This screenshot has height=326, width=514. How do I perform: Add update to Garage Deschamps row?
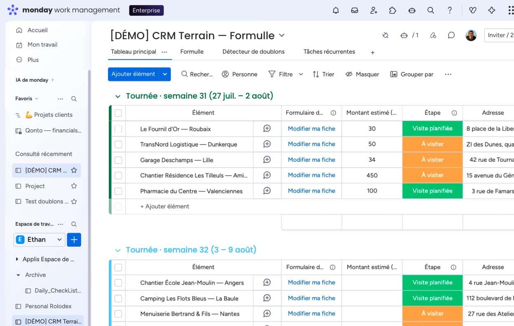[267, 160]
